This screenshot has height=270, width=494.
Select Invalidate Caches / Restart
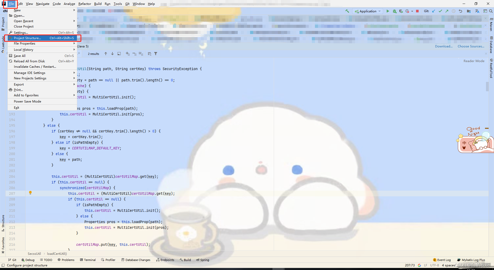click(42, 67)
